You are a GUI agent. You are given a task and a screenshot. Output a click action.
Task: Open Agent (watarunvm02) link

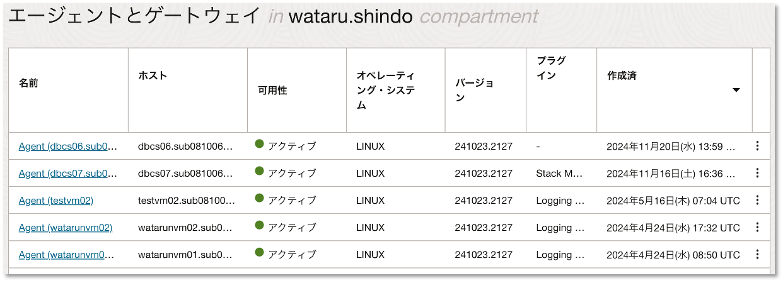(x=66, y=228)
